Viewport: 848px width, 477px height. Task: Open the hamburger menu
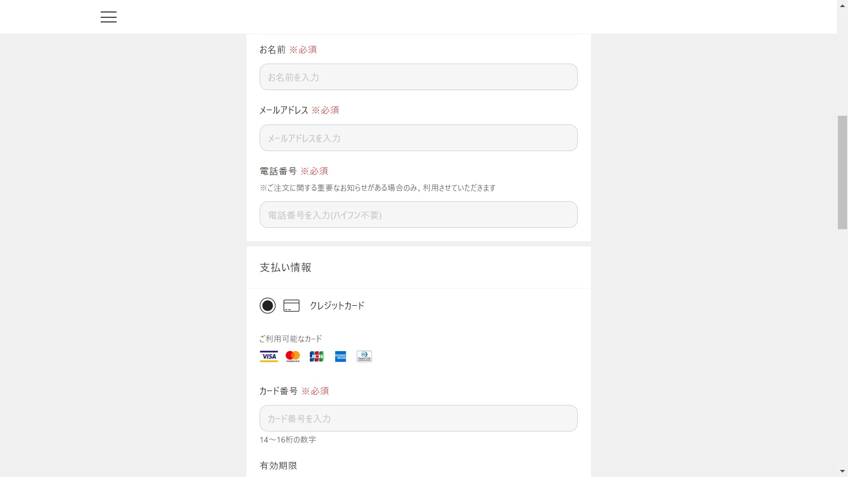108,17
